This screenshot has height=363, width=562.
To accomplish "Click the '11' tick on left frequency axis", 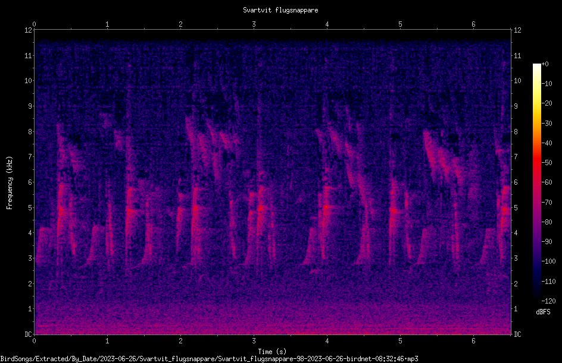I will point(28,55).
